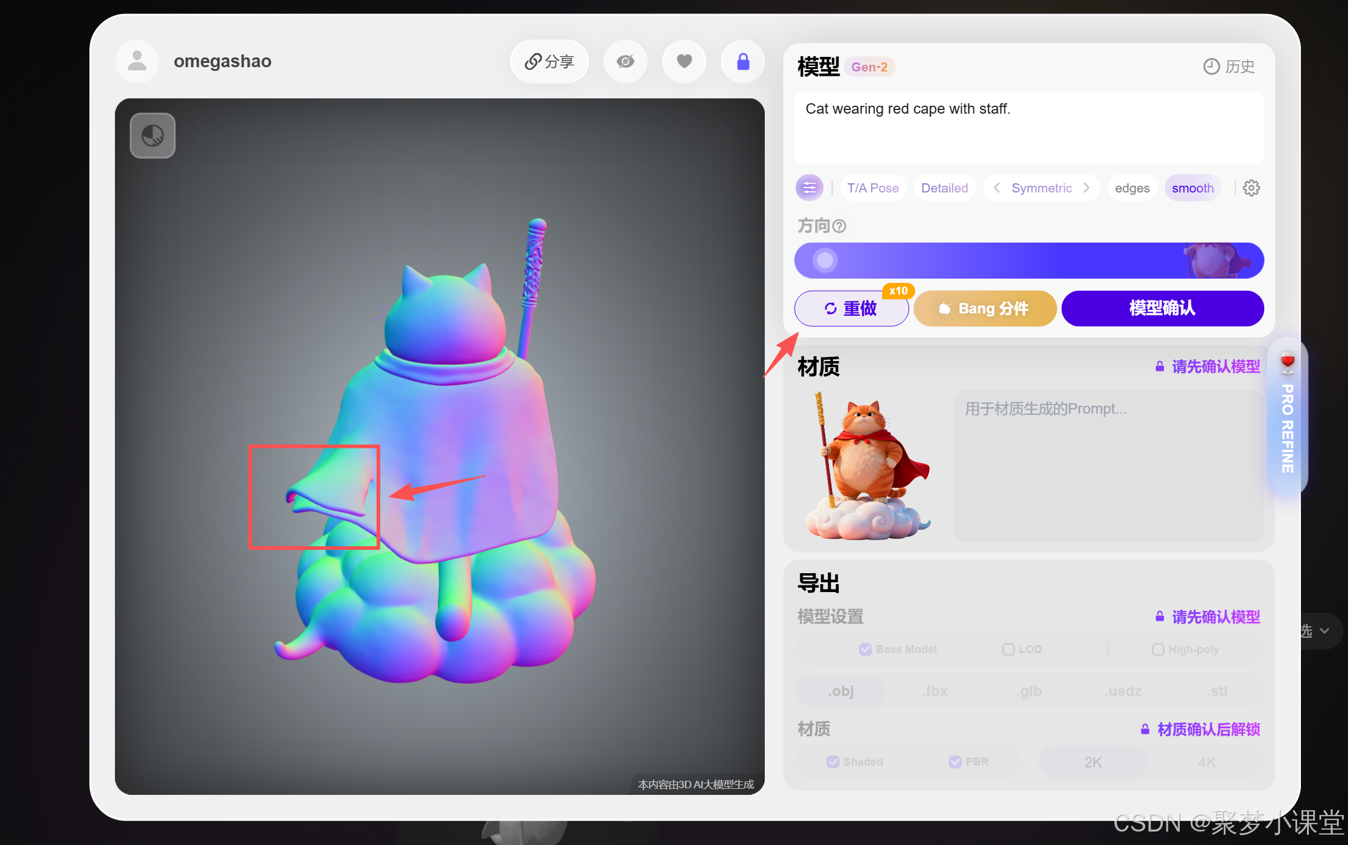This screenshot has width=1348, height=845.
Task: Toggle the smooth tag
Action: point(1192,188)
